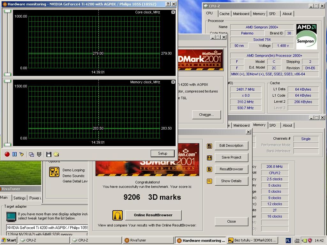Click the icon beside Edit Description

(209, 146)
